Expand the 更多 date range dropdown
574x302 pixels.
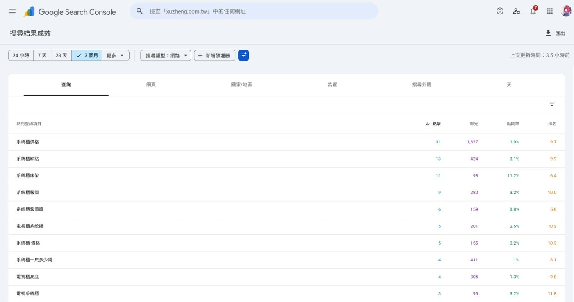point(116,55)
